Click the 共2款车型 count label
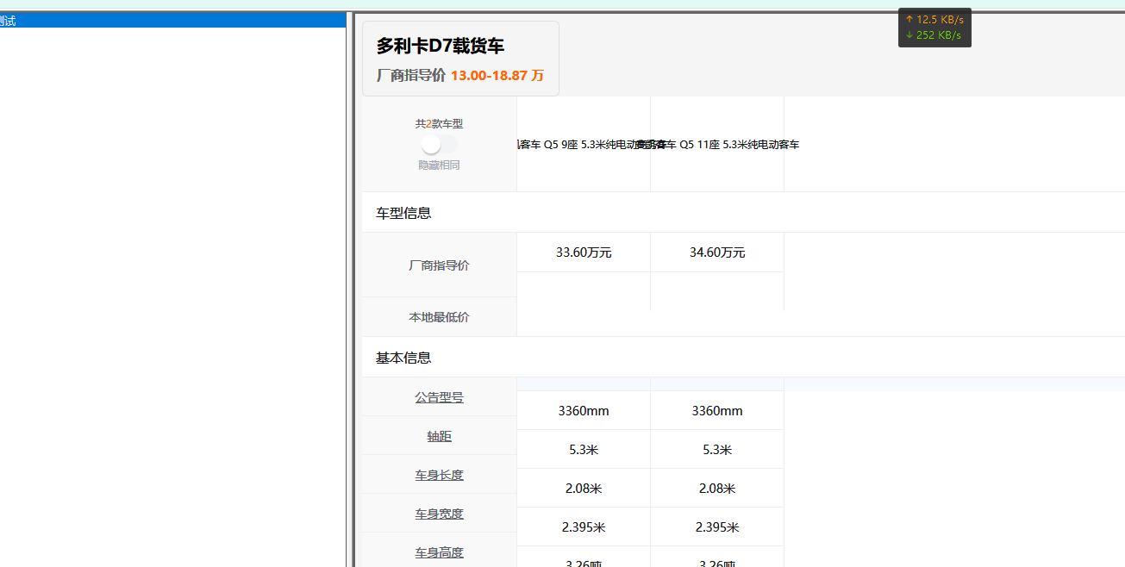The image size is (1125, 567). [x=439, y=124]
